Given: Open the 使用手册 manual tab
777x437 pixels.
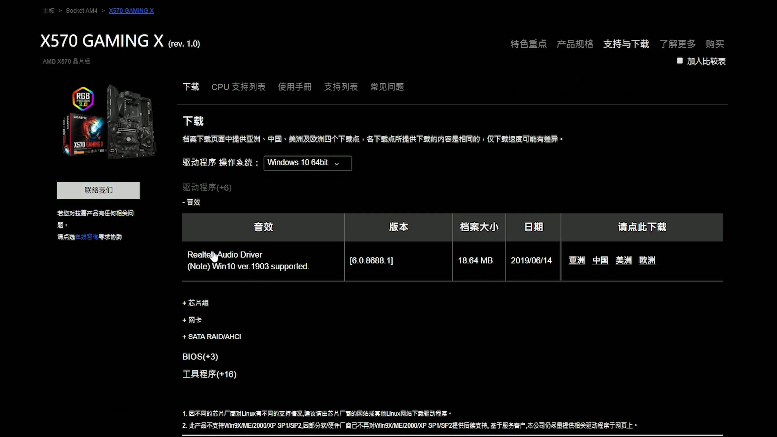Looking at the screenshot, I should coord(295,87).
